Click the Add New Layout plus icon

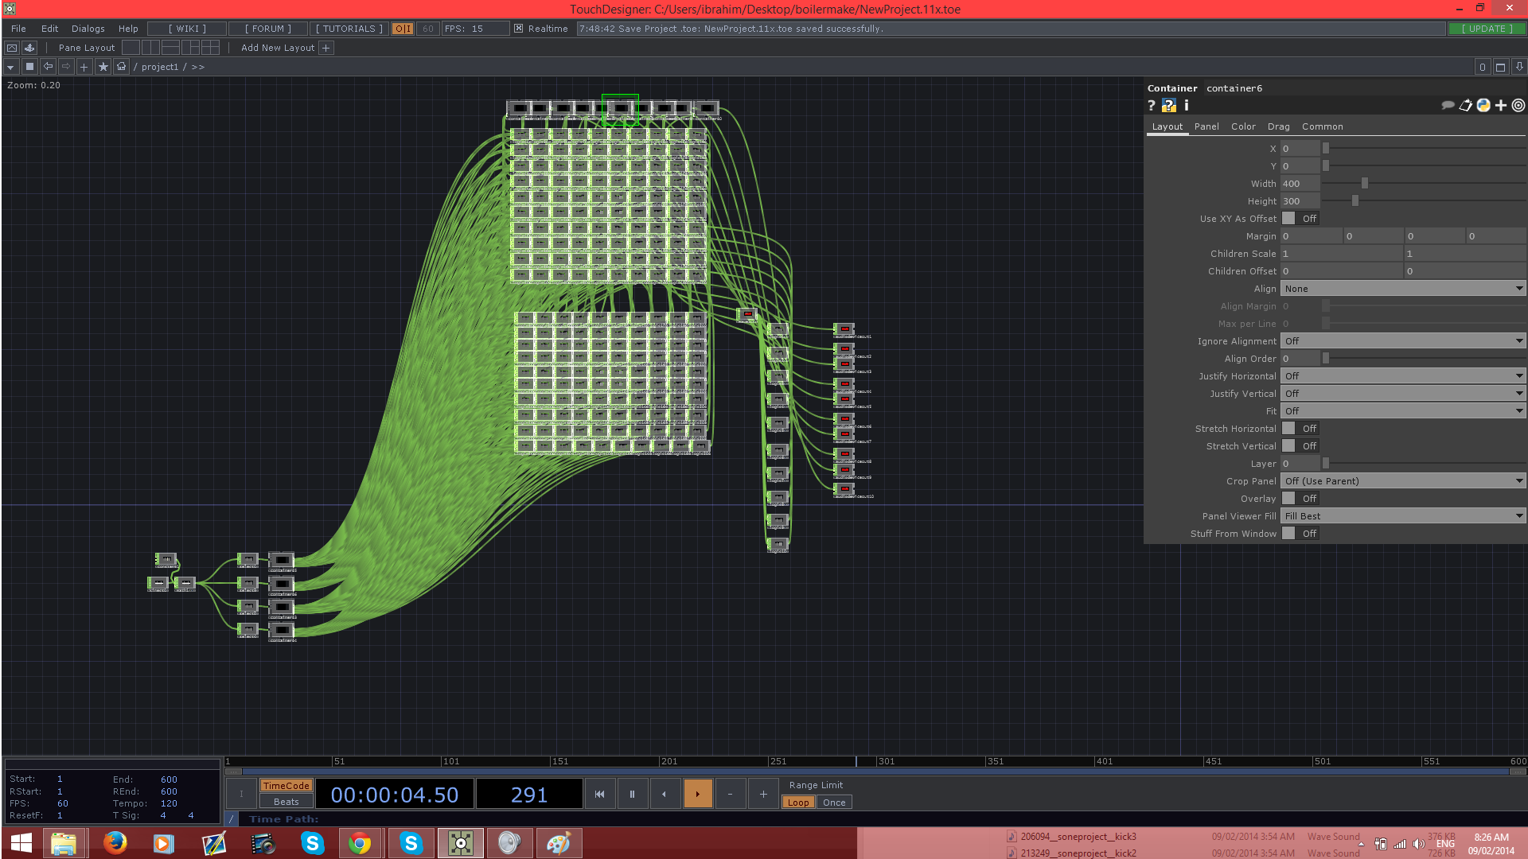coord(326,48)
